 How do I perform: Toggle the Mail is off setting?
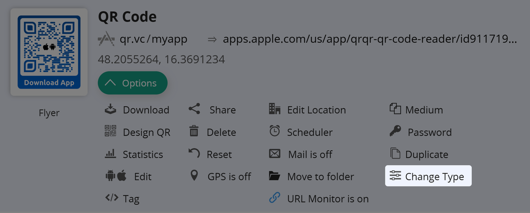[310, 154]
